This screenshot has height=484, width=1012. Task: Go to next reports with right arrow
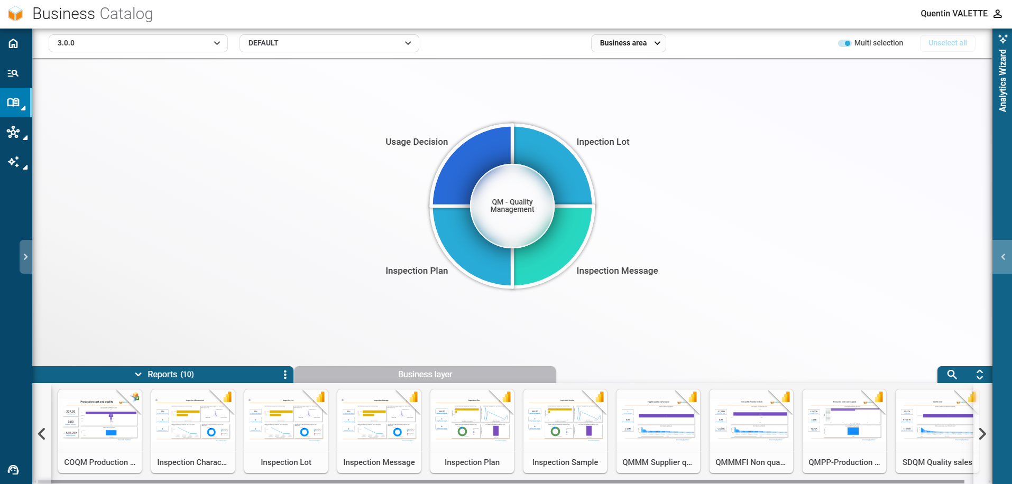click(x=982, y=434)
